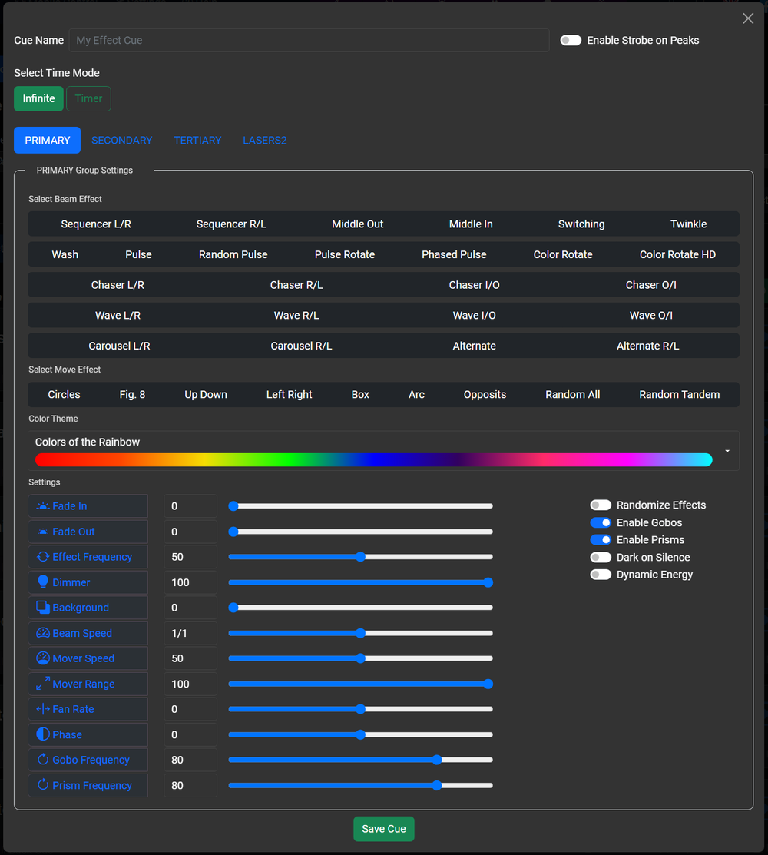
Task: Toggle Randomize Effects on
Action: coord(601,505)
